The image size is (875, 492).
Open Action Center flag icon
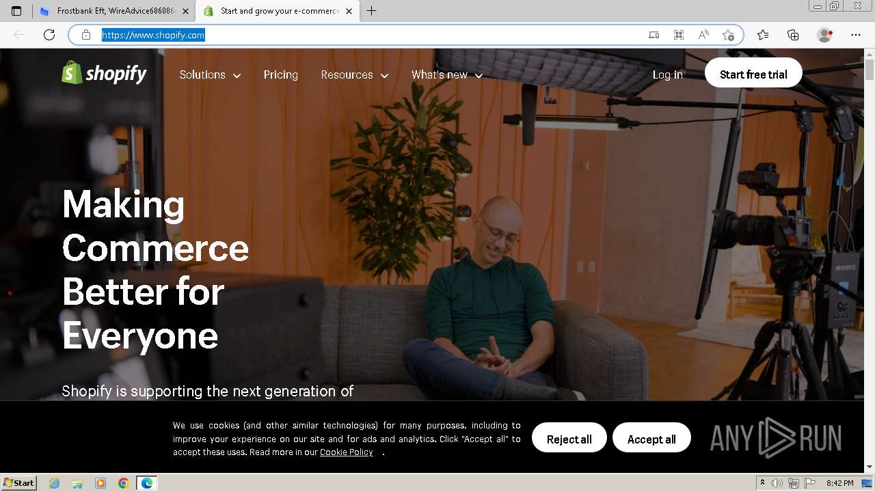(x=809, y=483)
